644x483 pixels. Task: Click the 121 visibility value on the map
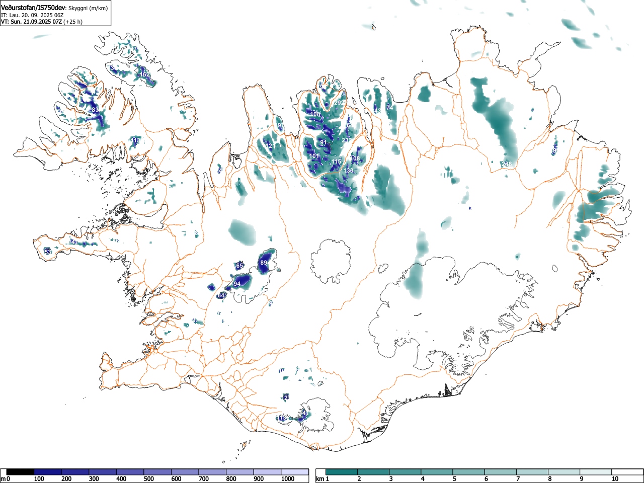point(270,146)
